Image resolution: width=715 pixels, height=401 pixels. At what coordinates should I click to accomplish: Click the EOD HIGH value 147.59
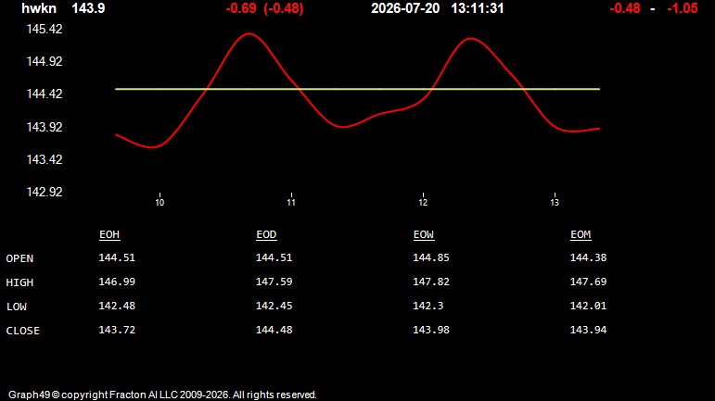275,282
